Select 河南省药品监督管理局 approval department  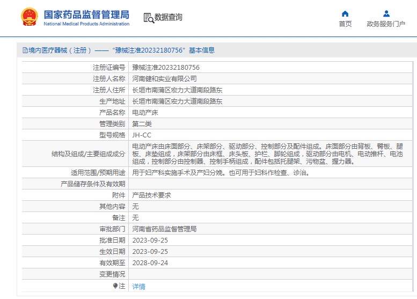[x=164, y=229]
